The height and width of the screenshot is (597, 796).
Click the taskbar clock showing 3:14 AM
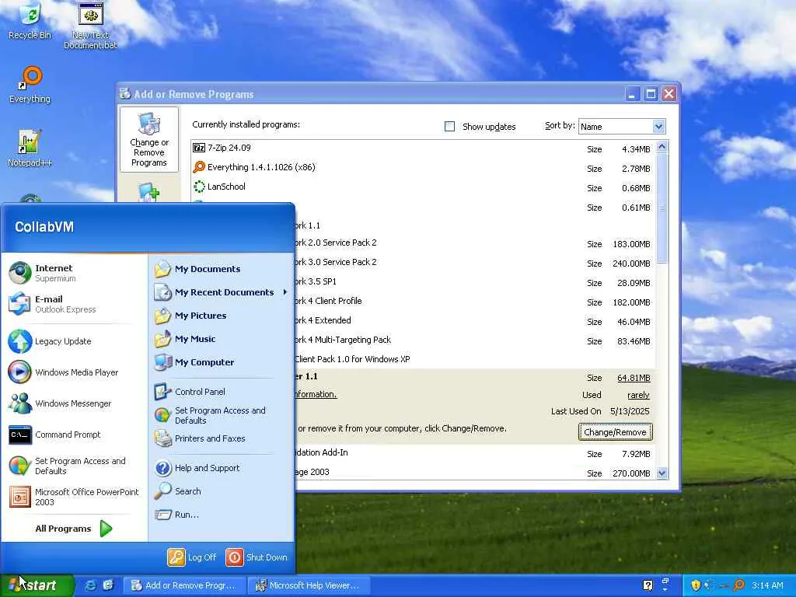tap(767, 585)
